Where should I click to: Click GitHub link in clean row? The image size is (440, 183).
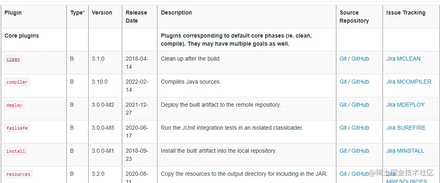click(360, 59)
